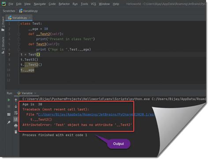Image resolution: width=209 pixels, height=160 pixels.
Task: Click the Python icon on Variable run tab
Action: (x=19, y=93)
